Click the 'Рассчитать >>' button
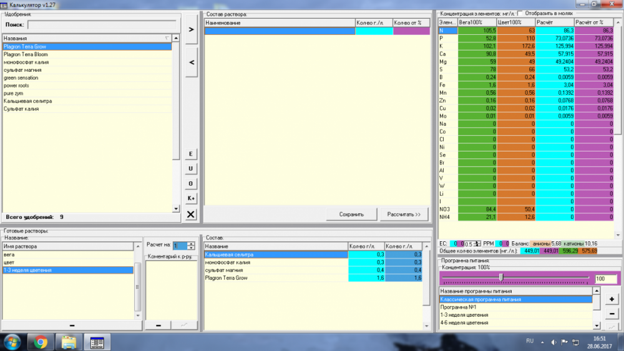The image size is (624, 351). click(404, 214)
